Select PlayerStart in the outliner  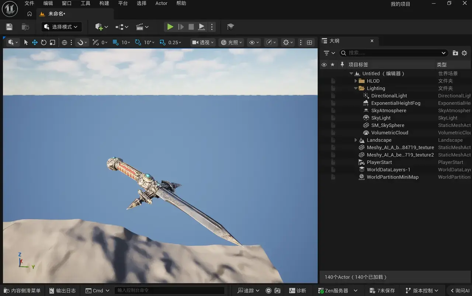(379, 162)
